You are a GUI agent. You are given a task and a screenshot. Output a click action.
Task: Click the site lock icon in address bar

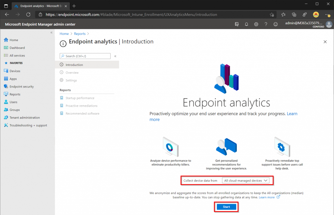40,14
